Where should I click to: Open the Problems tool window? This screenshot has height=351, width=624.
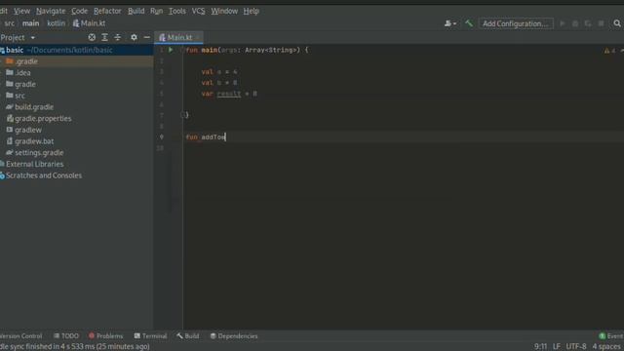(106, 336)
